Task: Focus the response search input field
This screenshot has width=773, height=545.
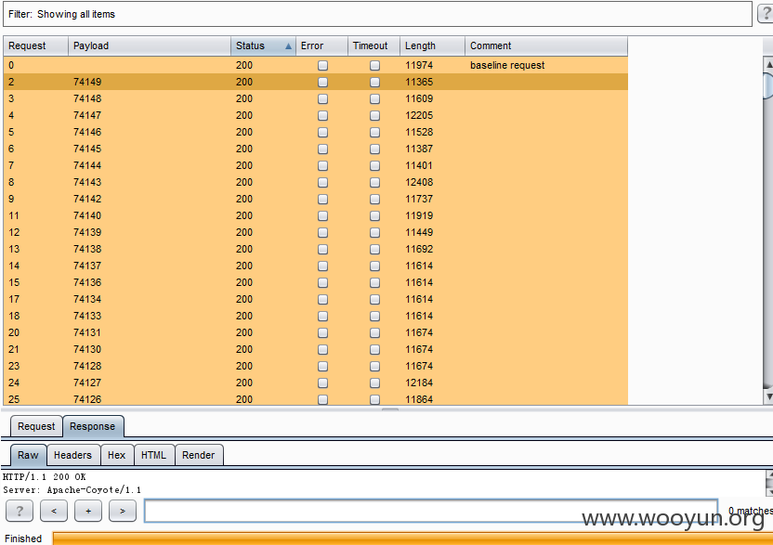Action: 431,511
